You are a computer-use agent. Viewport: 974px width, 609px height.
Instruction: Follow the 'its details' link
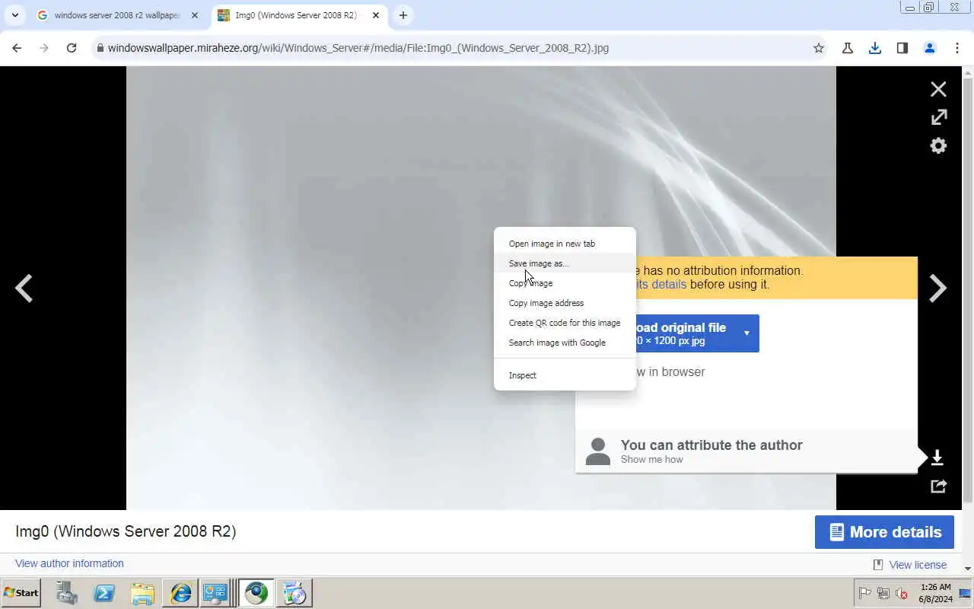click(660, 285)
